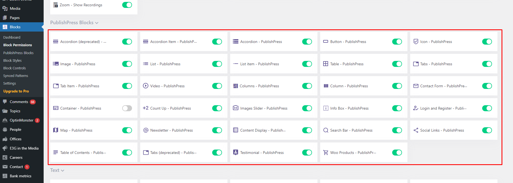Toggle off the Woo Products switch

coord(397,153)
